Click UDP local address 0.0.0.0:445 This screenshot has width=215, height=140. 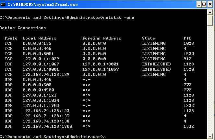[37, 80]
